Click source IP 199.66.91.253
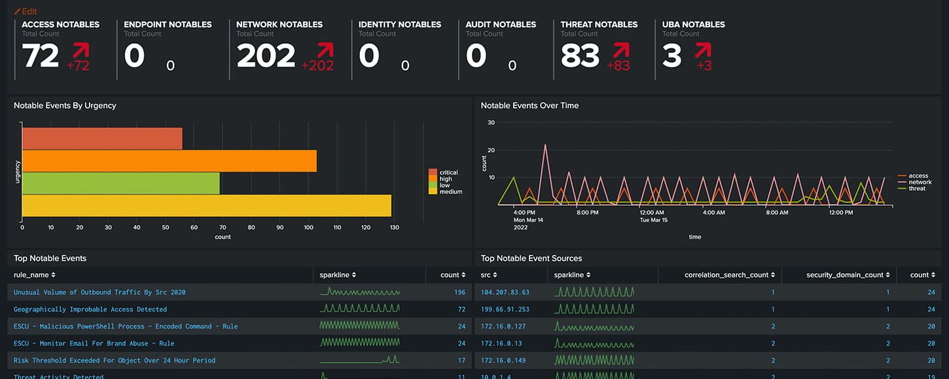Viewport: 949px width, 379px height. 505,309
